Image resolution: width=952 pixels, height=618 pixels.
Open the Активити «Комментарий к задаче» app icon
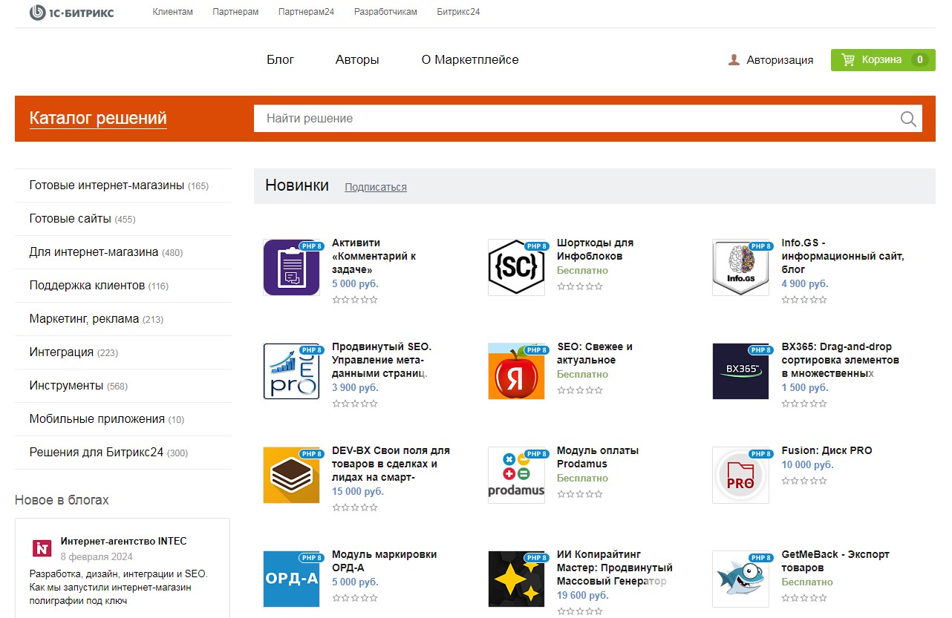[292, 267]
